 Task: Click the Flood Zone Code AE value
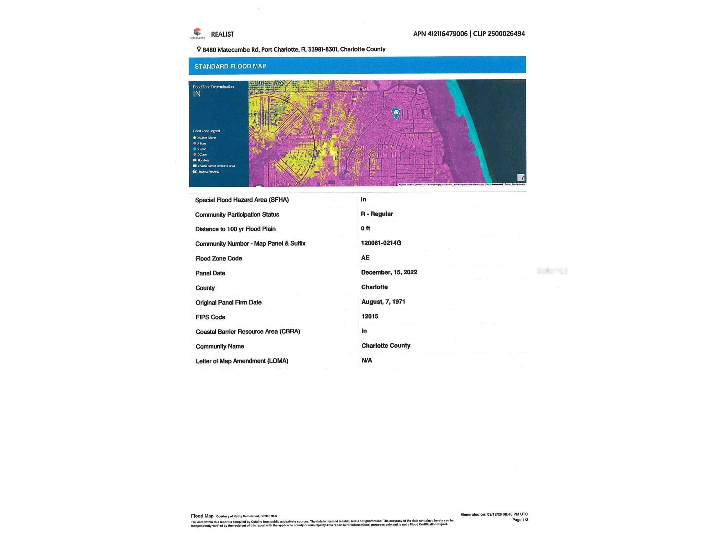pyautogui.click(x=365, y=257)
